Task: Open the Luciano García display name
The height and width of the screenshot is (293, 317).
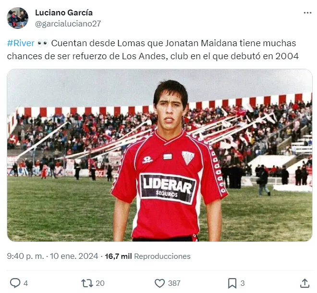Action: 64,13
